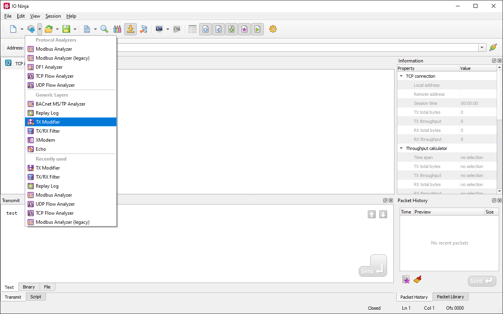
Task: Float the Transmit panel
Action: [x=386, y=201]
